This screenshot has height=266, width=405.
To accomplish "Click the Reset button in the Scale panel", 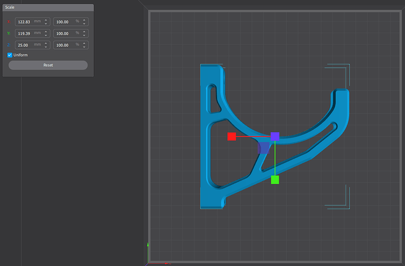I will [x=48, y=65].
